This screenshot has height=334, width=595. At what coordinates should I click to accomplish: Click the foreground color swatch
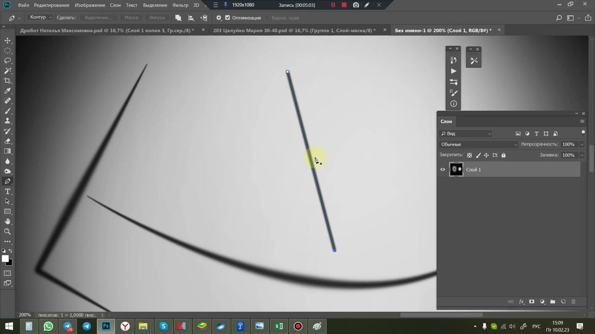coord(5,259)
